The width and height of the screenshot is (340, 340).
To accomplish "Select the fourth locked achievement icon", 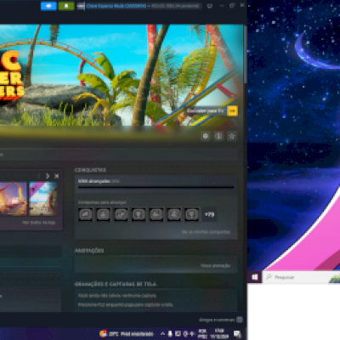I will coord(139,214).
